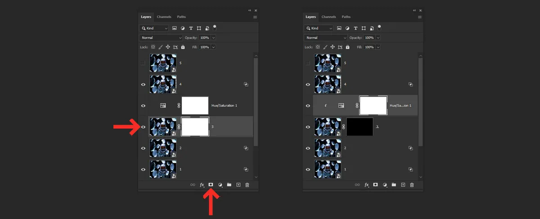Open Kind filter dropdown in left panel
Image resolution: width=540 pixels, height=219 pixels.
[154, 28]
